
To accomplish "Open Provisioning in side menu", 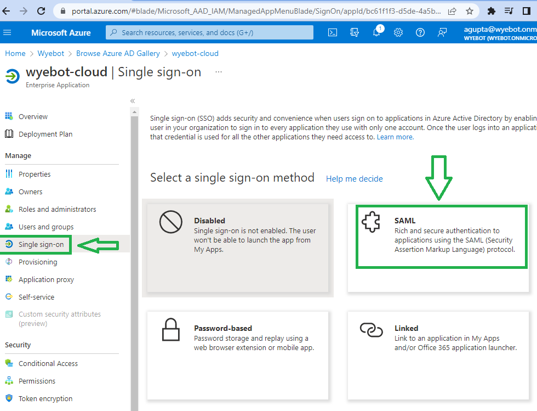I will (x=38, y=262).
